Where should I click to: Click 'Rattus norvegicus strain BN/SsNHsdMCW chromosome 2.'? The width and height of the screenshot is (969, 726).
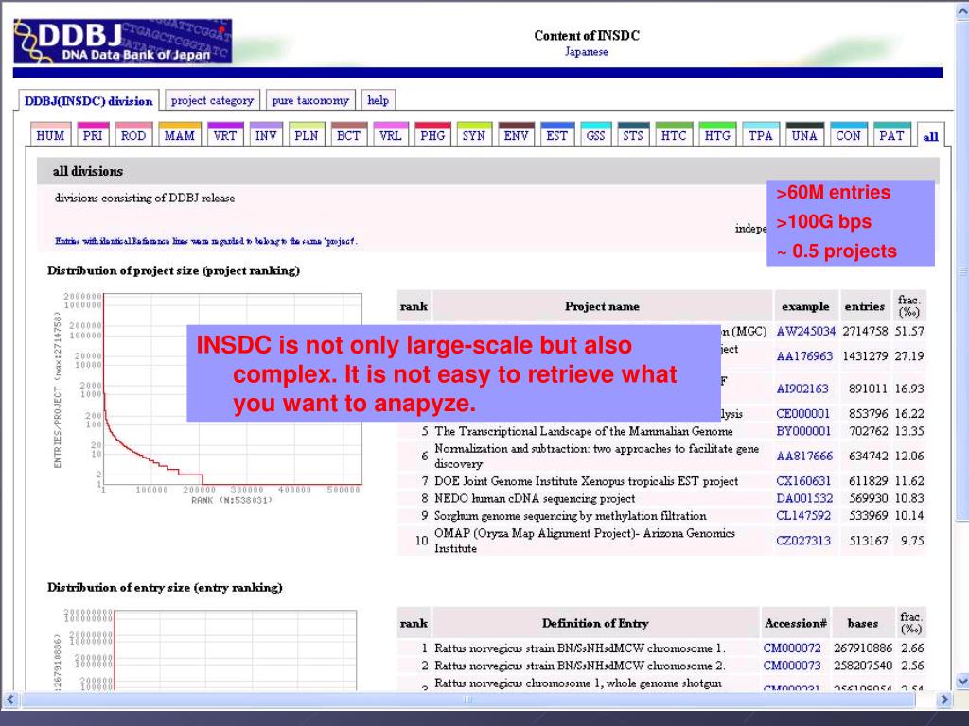[580, 665]
